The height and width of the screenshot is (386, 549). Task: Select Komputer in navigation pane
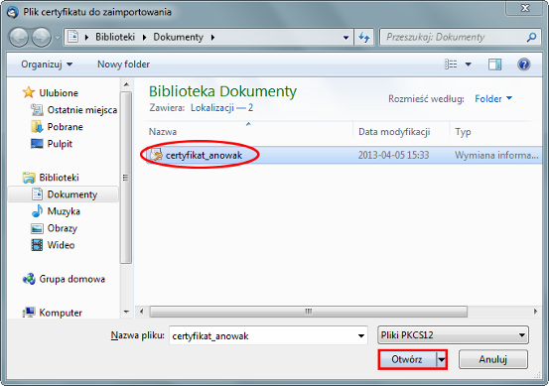tap(61, 313)
